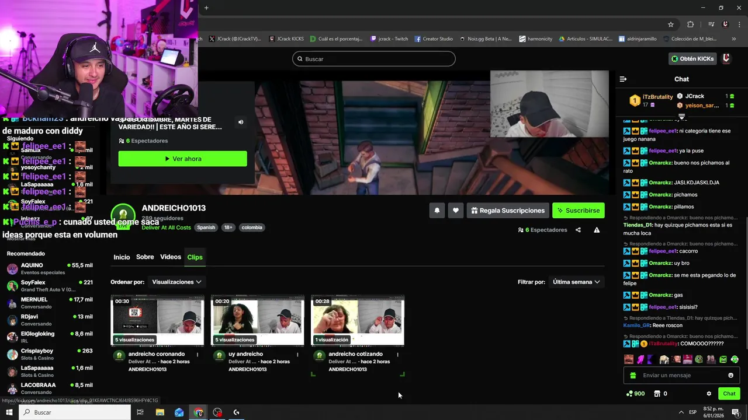
Task: Click the green Chat send button
Action: (x=729, y=394)
